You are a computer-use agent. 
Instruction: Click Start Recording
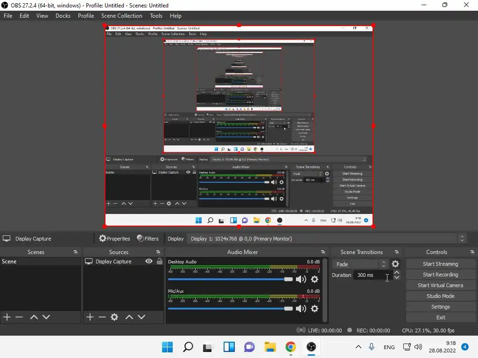[441, 275]
